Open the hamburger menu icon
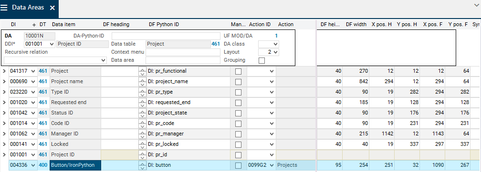Screen dimensions: 481x172 pos(4,8)
